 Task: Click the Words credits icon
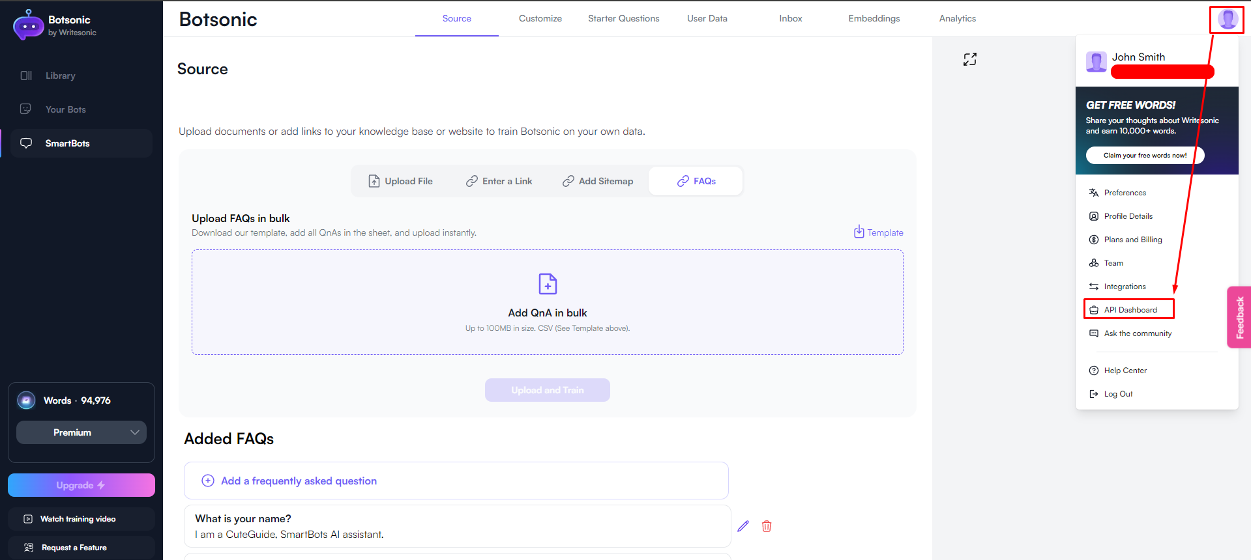click(x=26, y=400)
